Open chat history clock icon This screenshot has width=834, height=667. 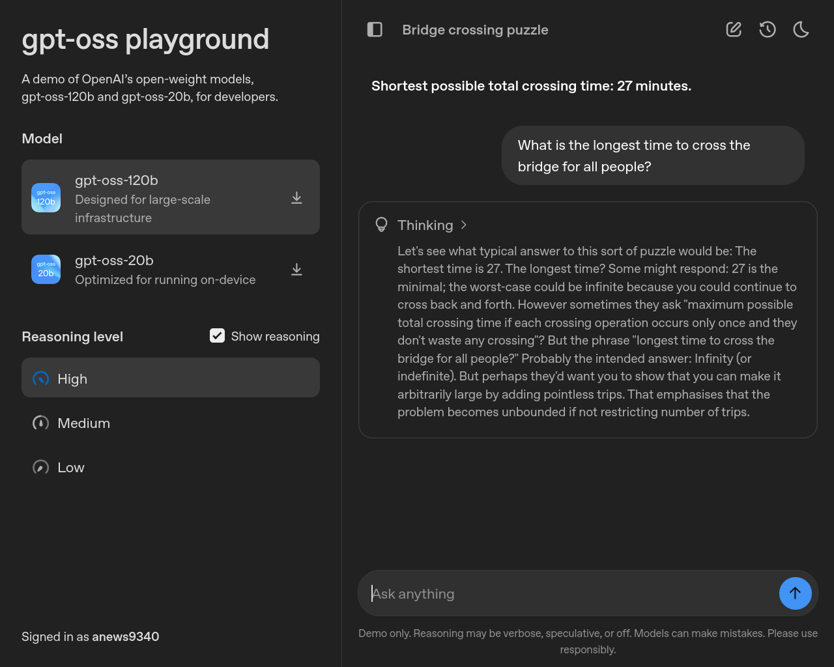(768, 29)
